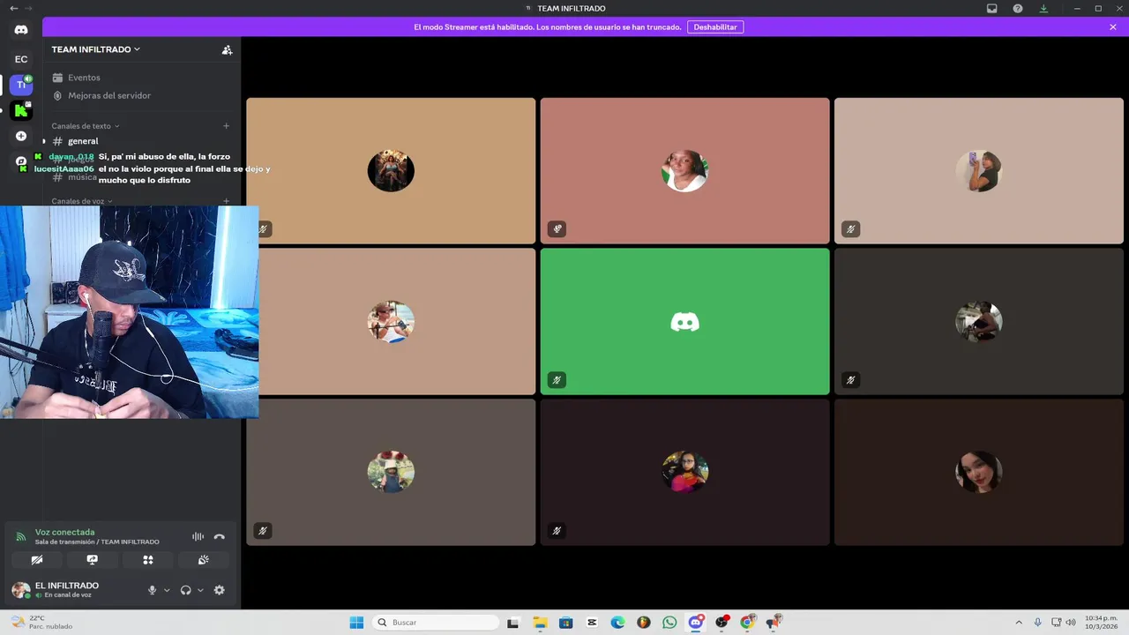Open WhatsApp from the taskbar
This screenshot has height=635, width=1129.
coord(669,623)
